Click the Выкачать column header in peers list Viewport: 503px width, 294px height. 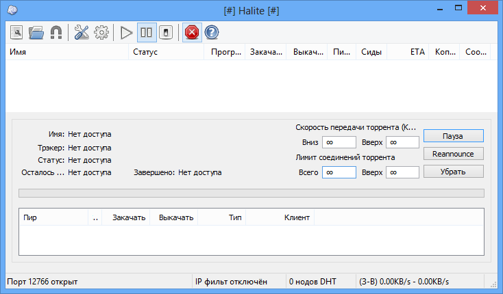click(x=174, y=217)
